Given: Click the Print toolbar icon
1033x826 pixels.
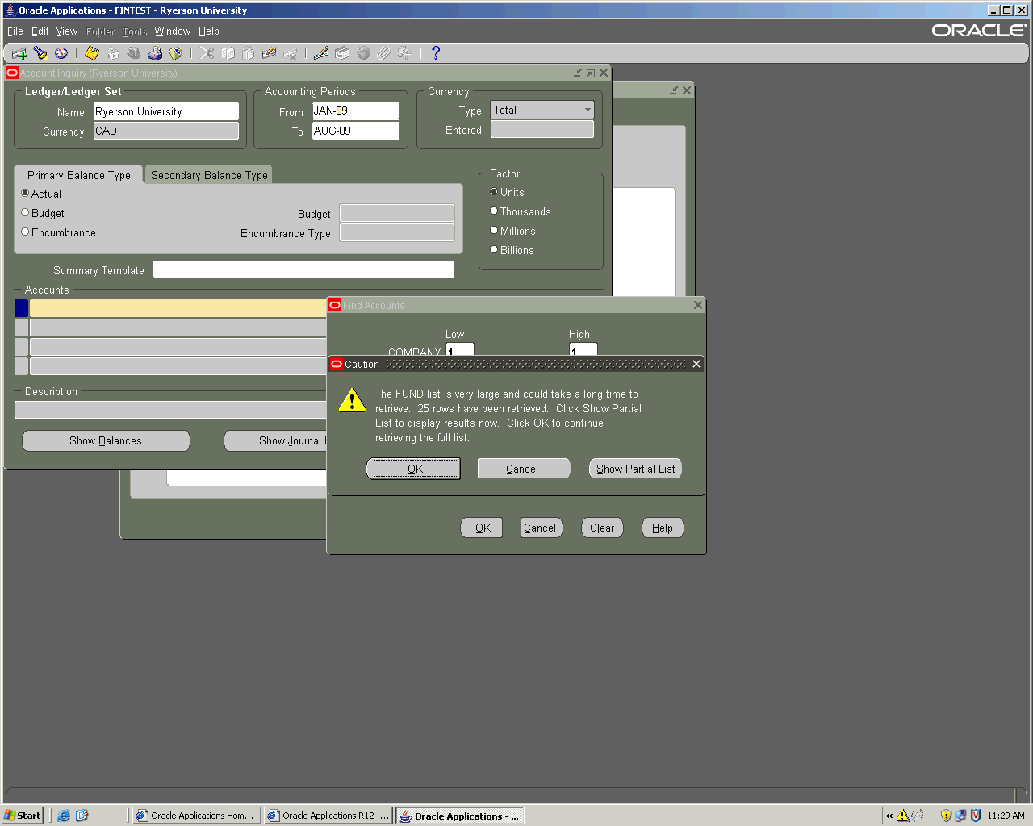Looking at the screenshot, I should (x=155, y=53).
